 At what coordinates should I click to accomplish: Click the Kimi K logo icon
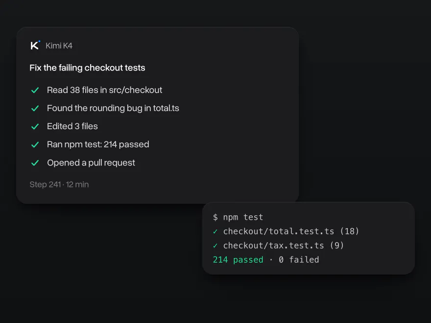[35, 46]
